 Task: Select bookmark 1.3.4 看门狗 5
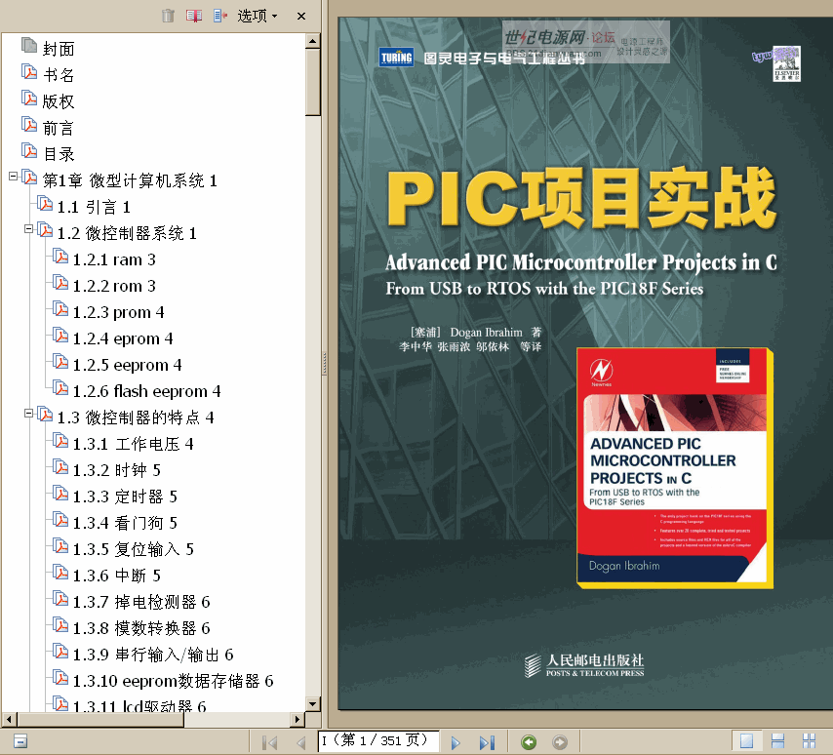pos(125,524)
